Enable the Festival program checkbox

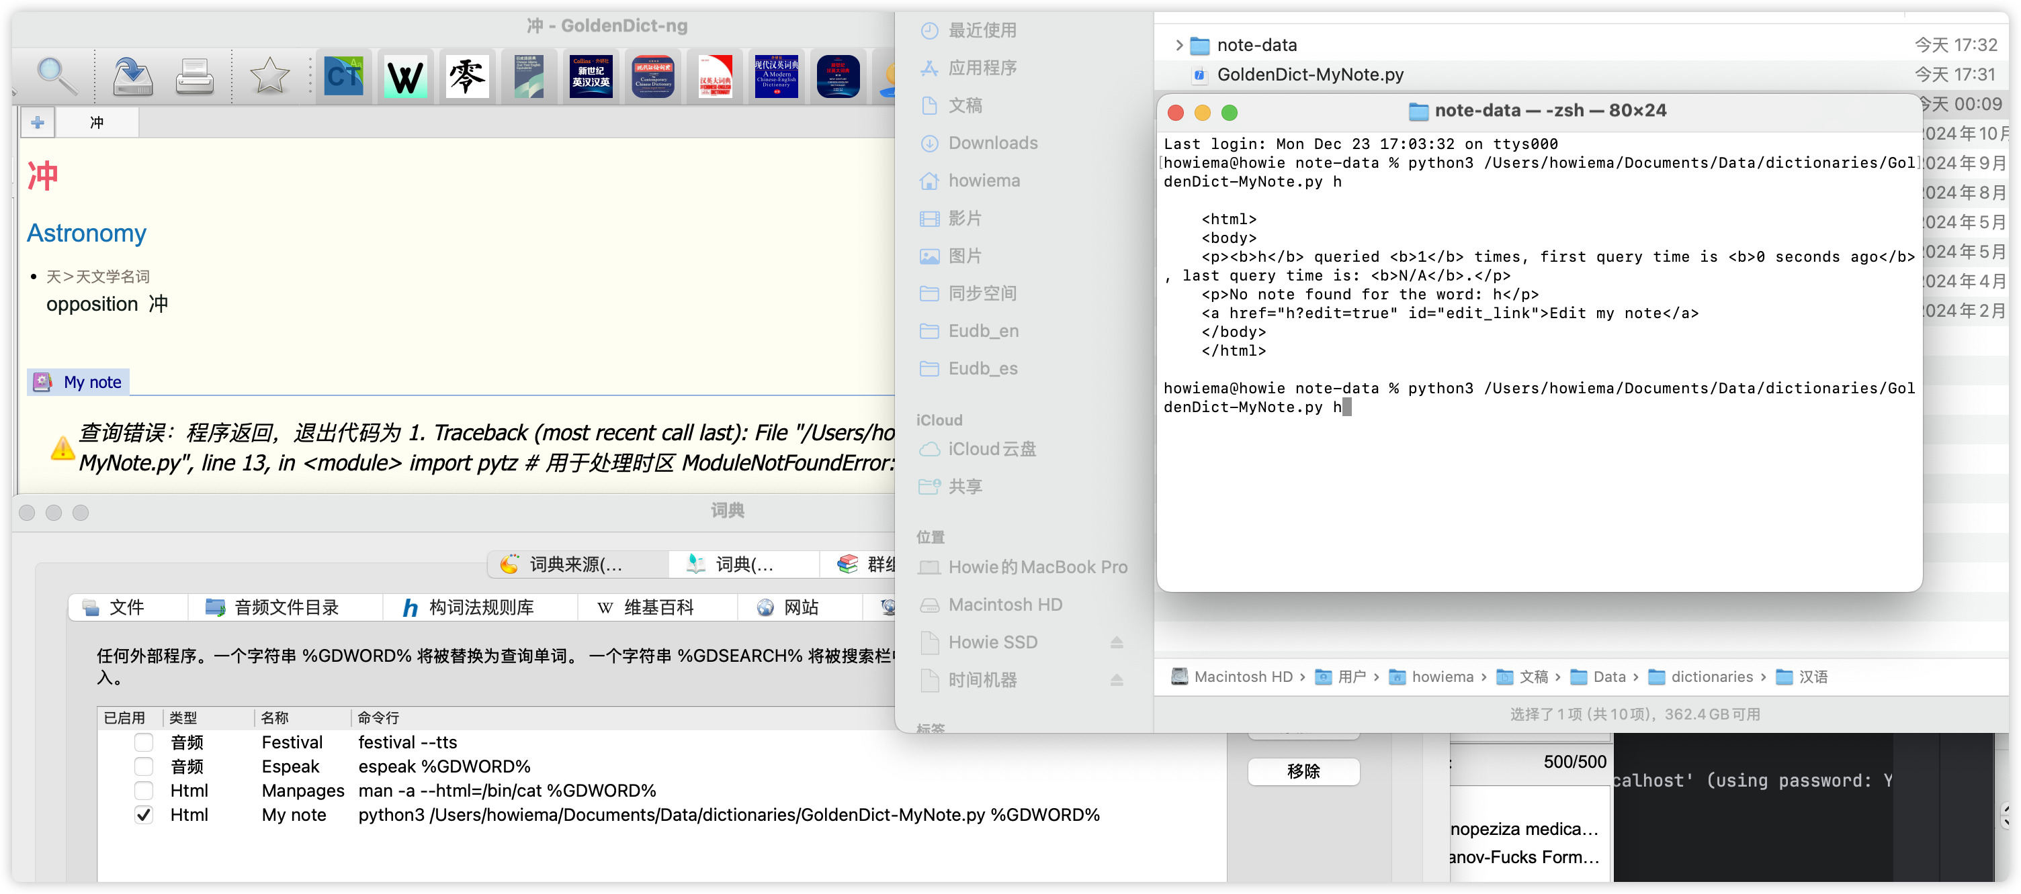point(144,742)
